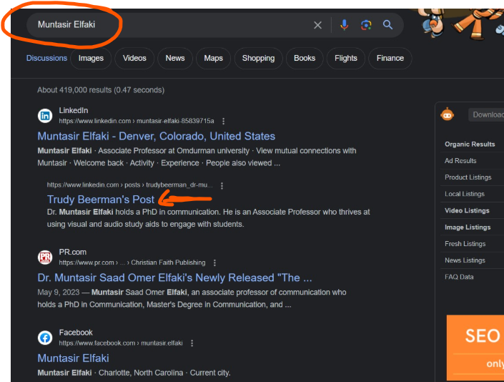Click About 419,000 results text
This screenshot has width=504, height=382.
coord(101,90)
